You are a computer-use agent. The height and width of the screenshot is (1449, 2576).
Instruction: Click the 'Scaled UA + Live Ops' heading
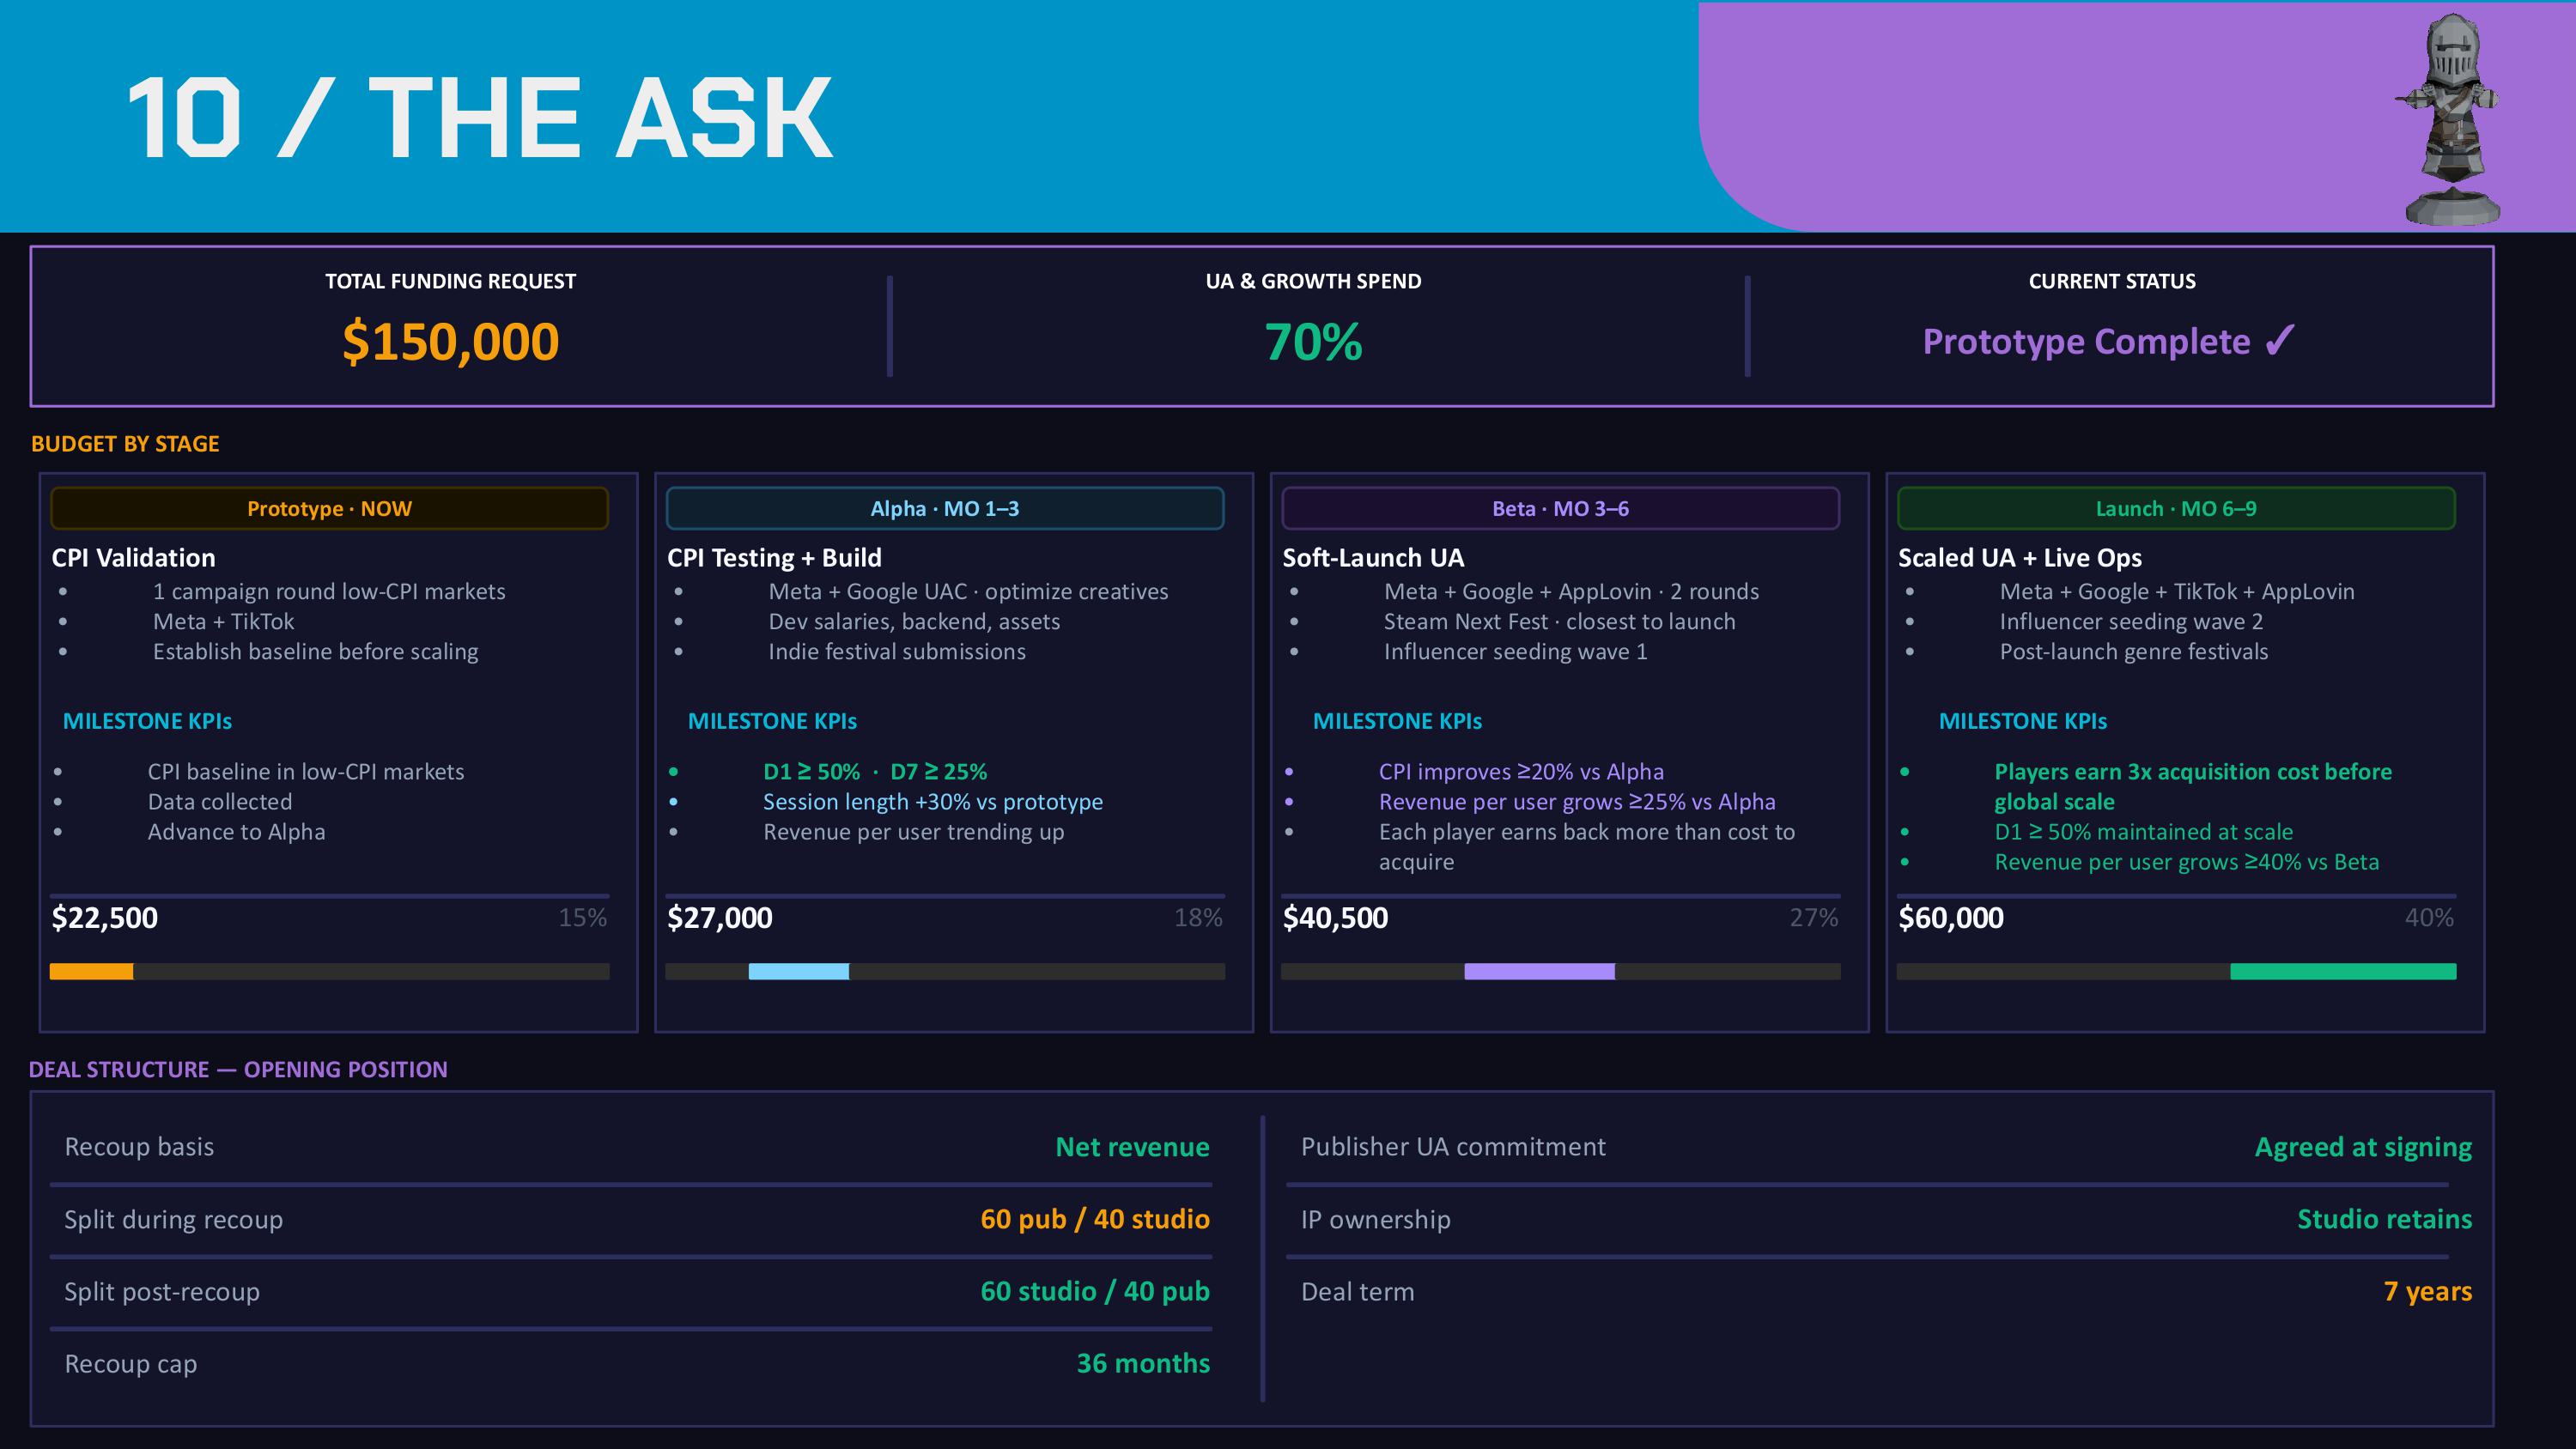[x=2020, y=558]
